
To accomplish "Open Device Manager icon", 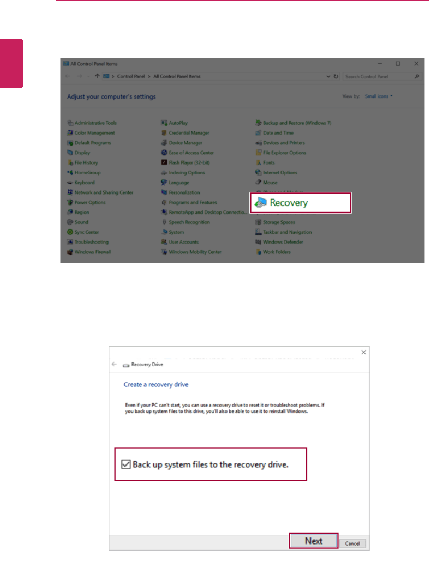I will coord(164,143).
